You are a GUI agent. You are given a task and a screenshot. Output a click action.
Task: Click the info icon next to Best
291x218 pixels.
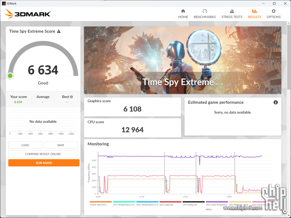click(72, 97)
